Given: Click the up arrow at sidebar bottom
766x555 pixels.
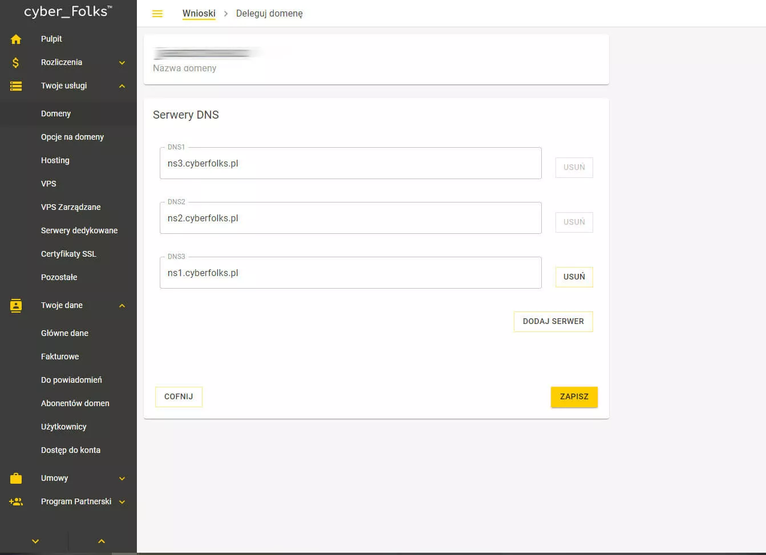Looking at the screenshot, I should pos(102,541).
